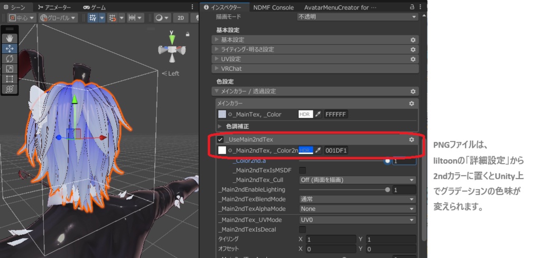Click the タイリング X value field
Viewport: 541px width, 258px height.
coord(331,239)
